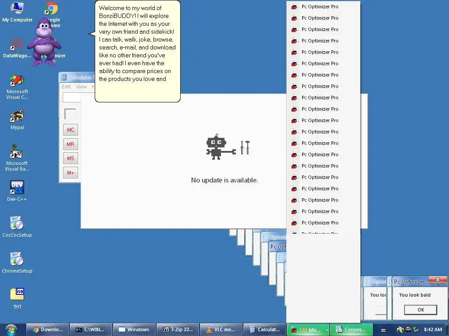Click the BonziBUDDY purple gorilla character
This screenshot has height=336, width=449.
coord(44,42)
